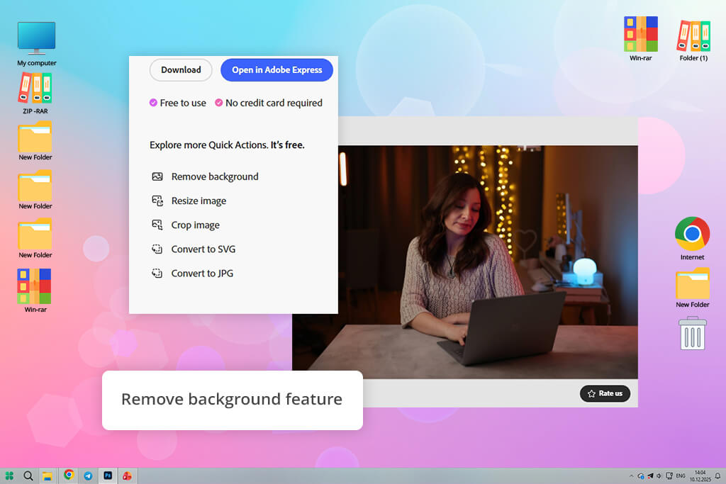Click the Resize image icon in Quick Actions

click(157, 201)
